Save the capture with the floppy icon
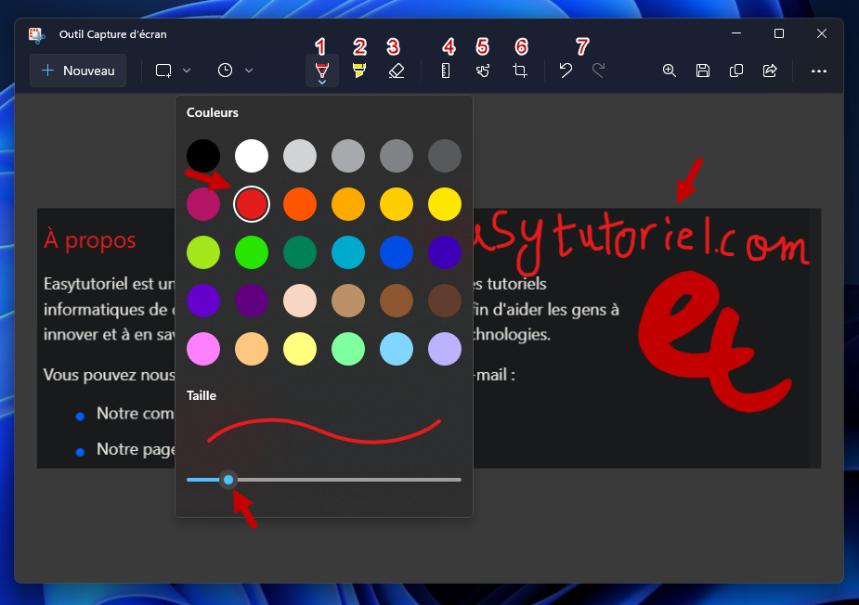Image resolution: width=859 pixels, height=605 pixels. [703, 71]
